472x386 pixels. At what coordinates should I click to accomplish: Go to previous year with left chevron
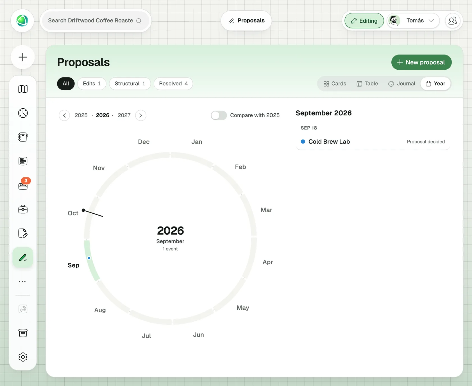tap(64, 115)
